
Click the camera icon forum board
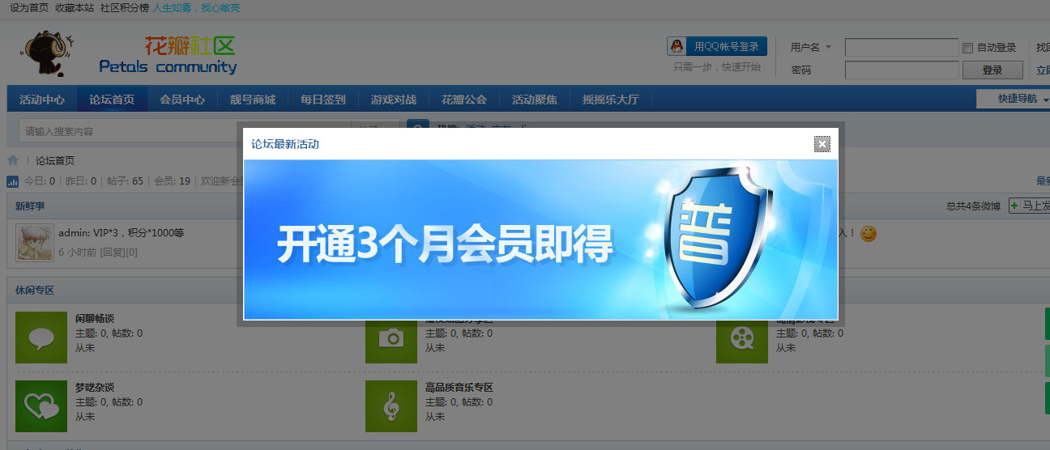391,339
